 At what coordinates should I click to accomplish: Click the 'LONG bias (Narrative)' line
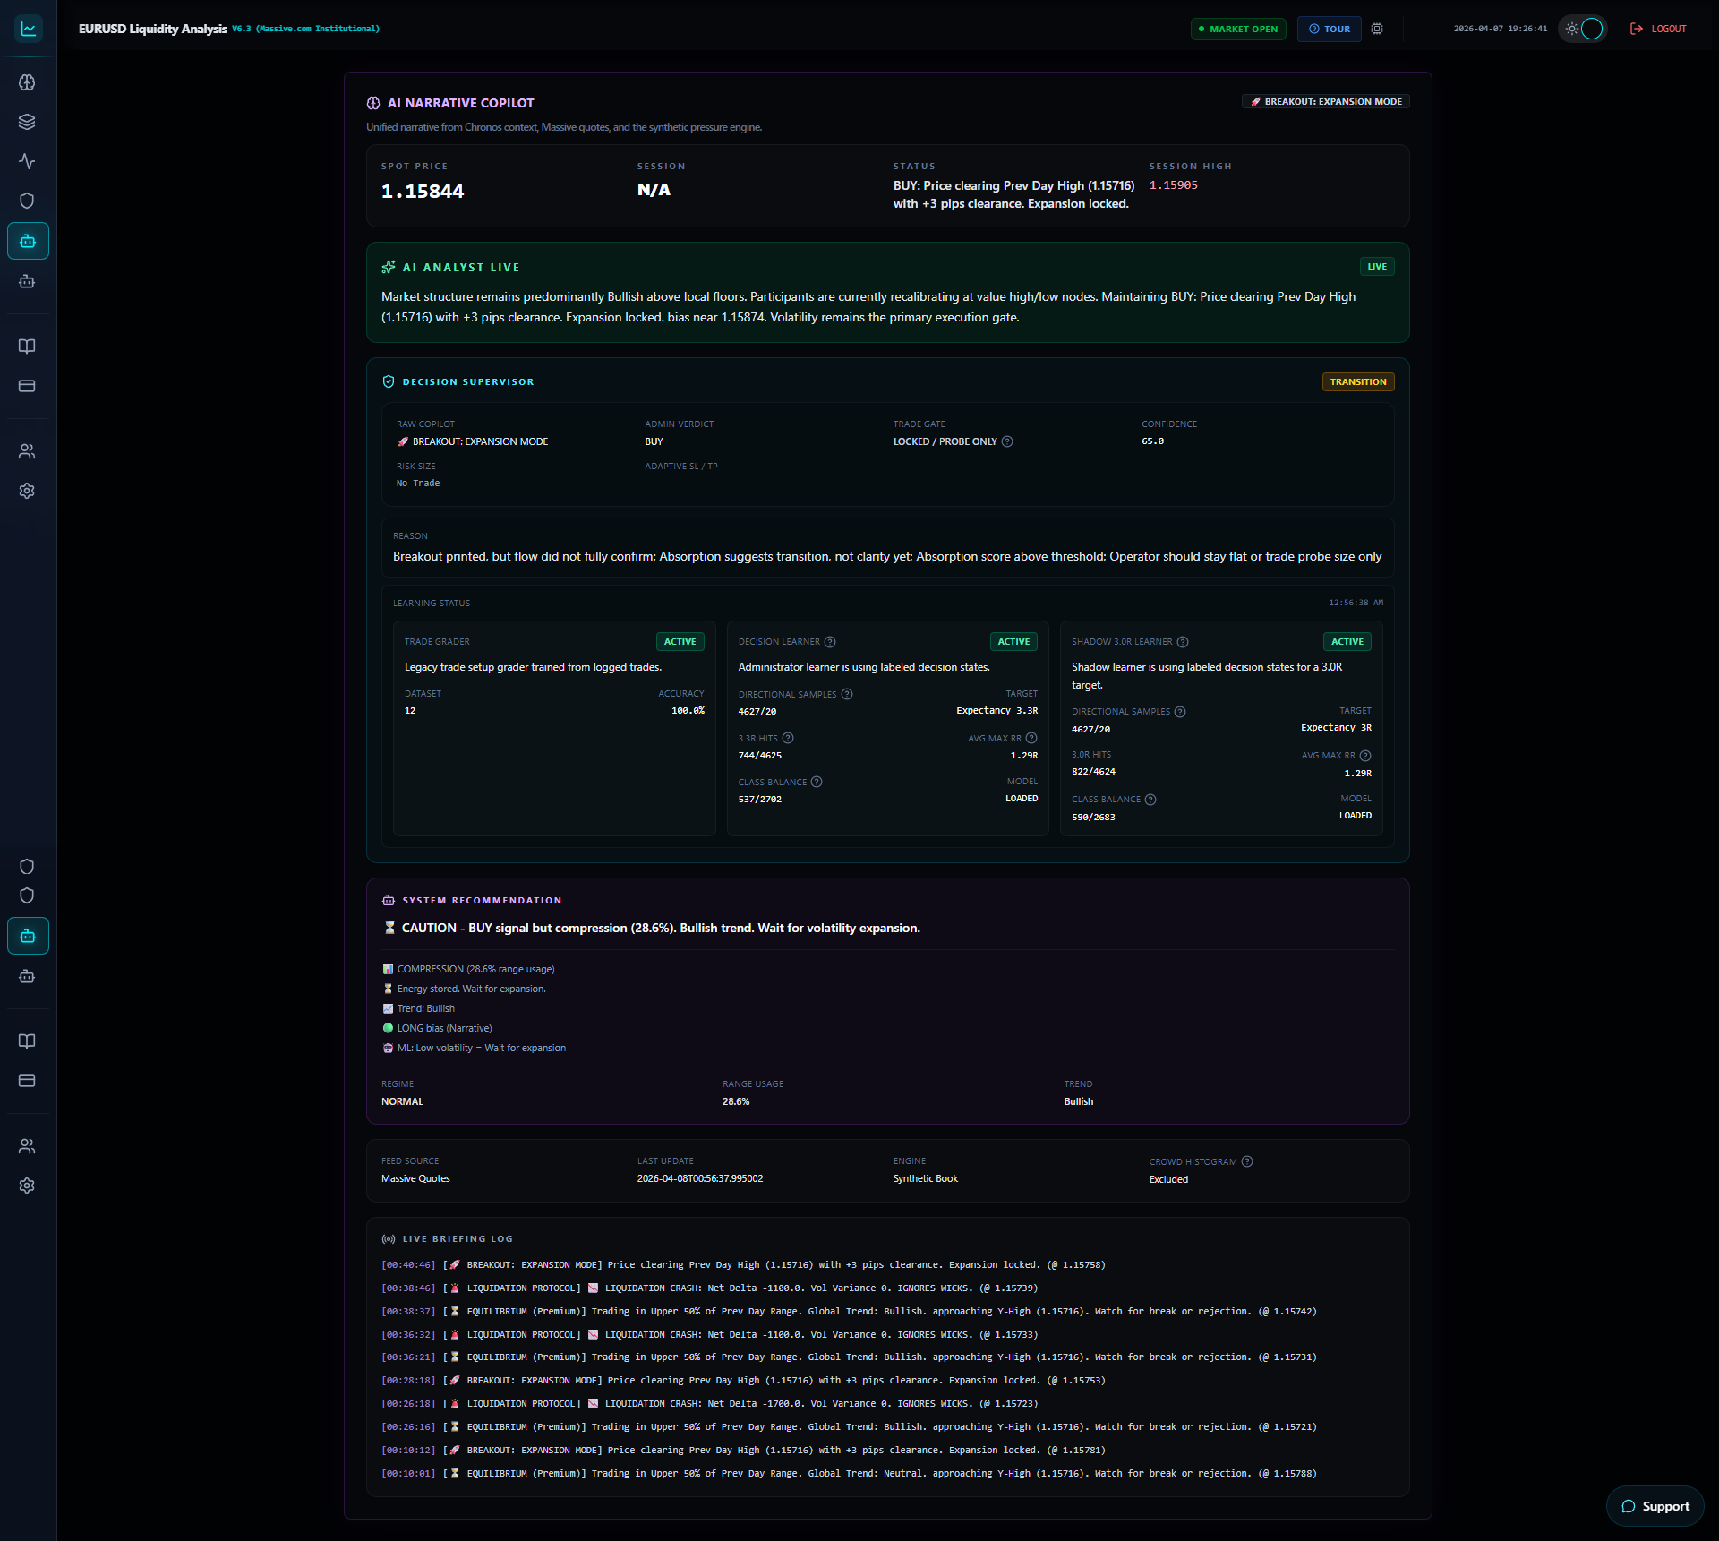pyautogui.click(x=437, y=1029)
